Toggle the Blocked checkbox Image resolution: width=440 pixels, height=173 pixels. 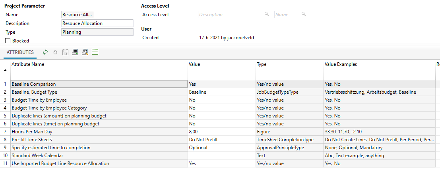[x=8, y=40]
